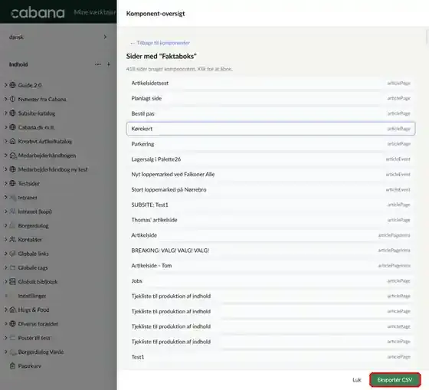Viewport: 429px width, 390px height.
Task: Open BREAKING: VALG! VALG! VALG! row
Action: (271, 251)
